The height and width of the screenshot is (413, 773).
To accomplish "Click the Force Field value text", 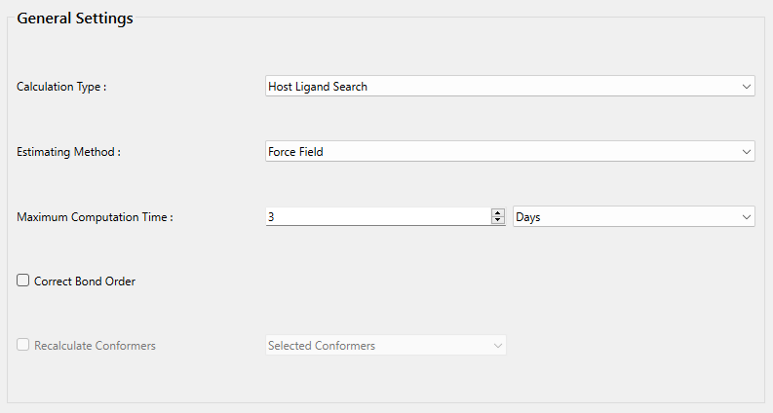I will [x=295, y=152].
